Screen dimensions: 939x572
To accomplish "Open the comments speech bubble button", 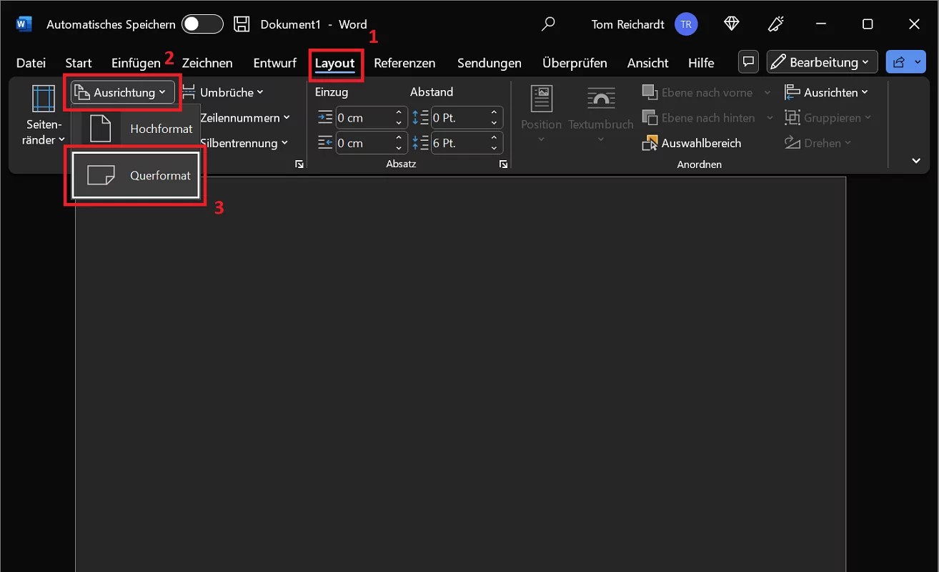I will pos(748,61).
